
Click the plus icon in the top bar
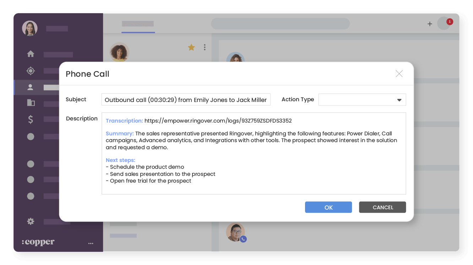[x=430, y=24]
